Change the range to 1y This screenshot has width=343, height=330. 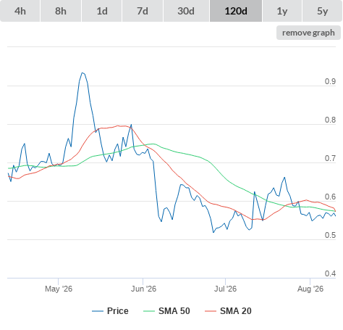(x=282, y=11)
